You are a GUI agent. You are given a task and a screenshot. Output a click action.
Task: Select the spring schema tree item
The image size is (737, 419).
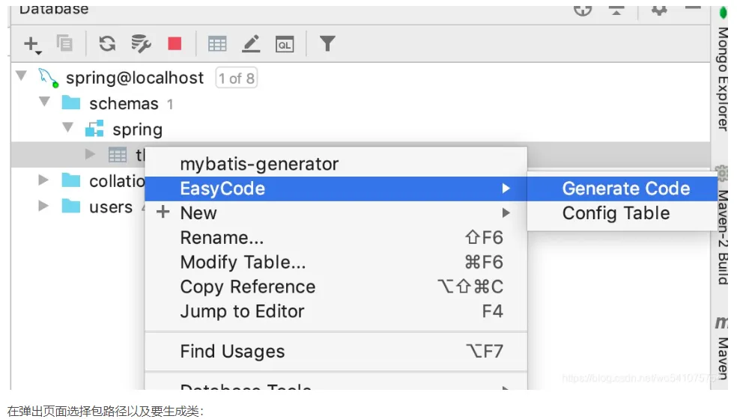tap(137, 129)
